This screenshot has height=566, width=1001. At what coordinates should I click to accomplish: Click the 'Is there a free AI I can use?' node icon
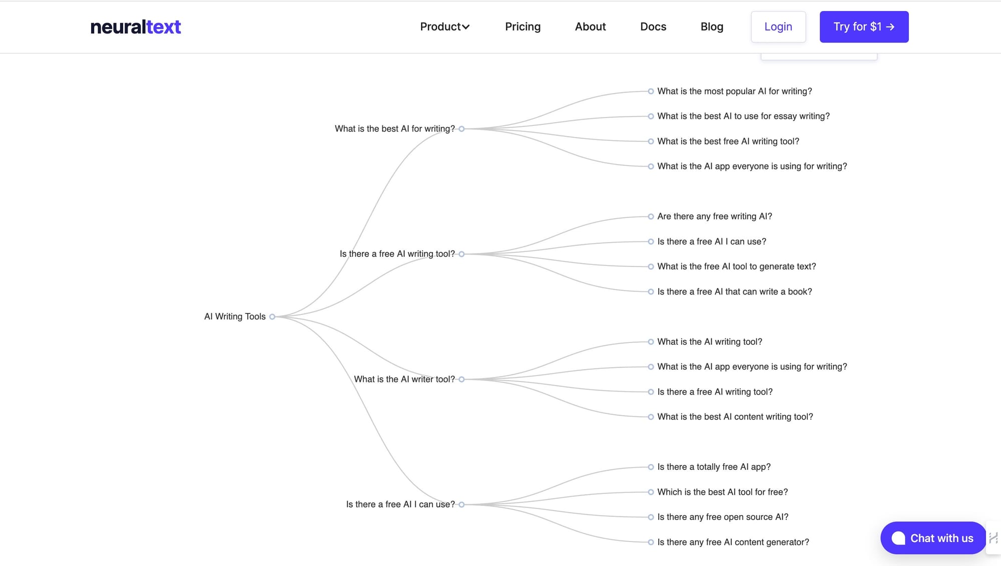pos(461,504)
